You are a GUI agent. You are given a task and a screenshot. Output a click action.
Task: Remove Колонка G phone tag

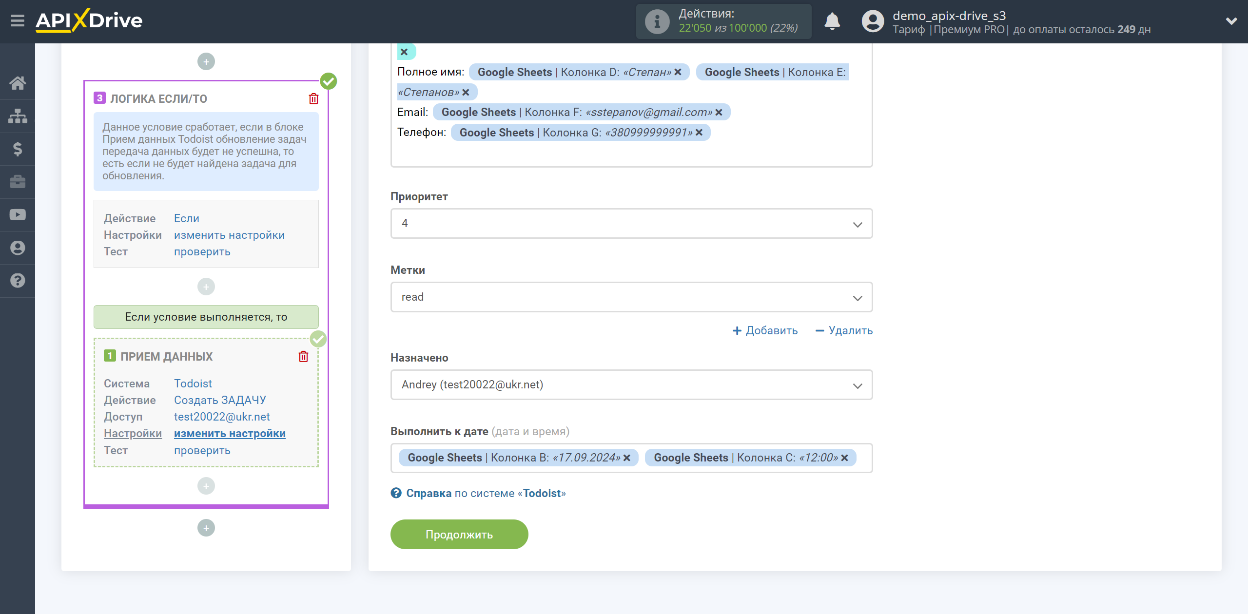(x=699, y=133)
